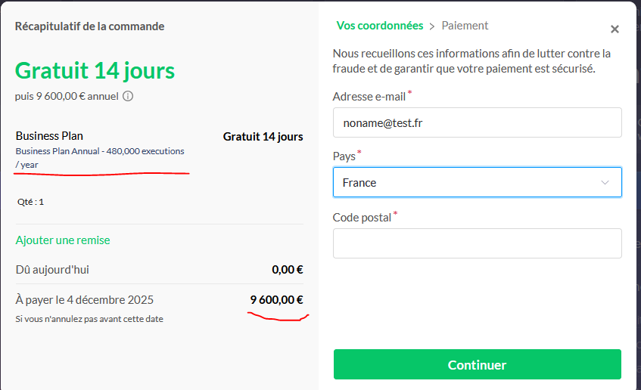Click the down arrow in Pays selector

pyautogui.click(x=605, y=183)
